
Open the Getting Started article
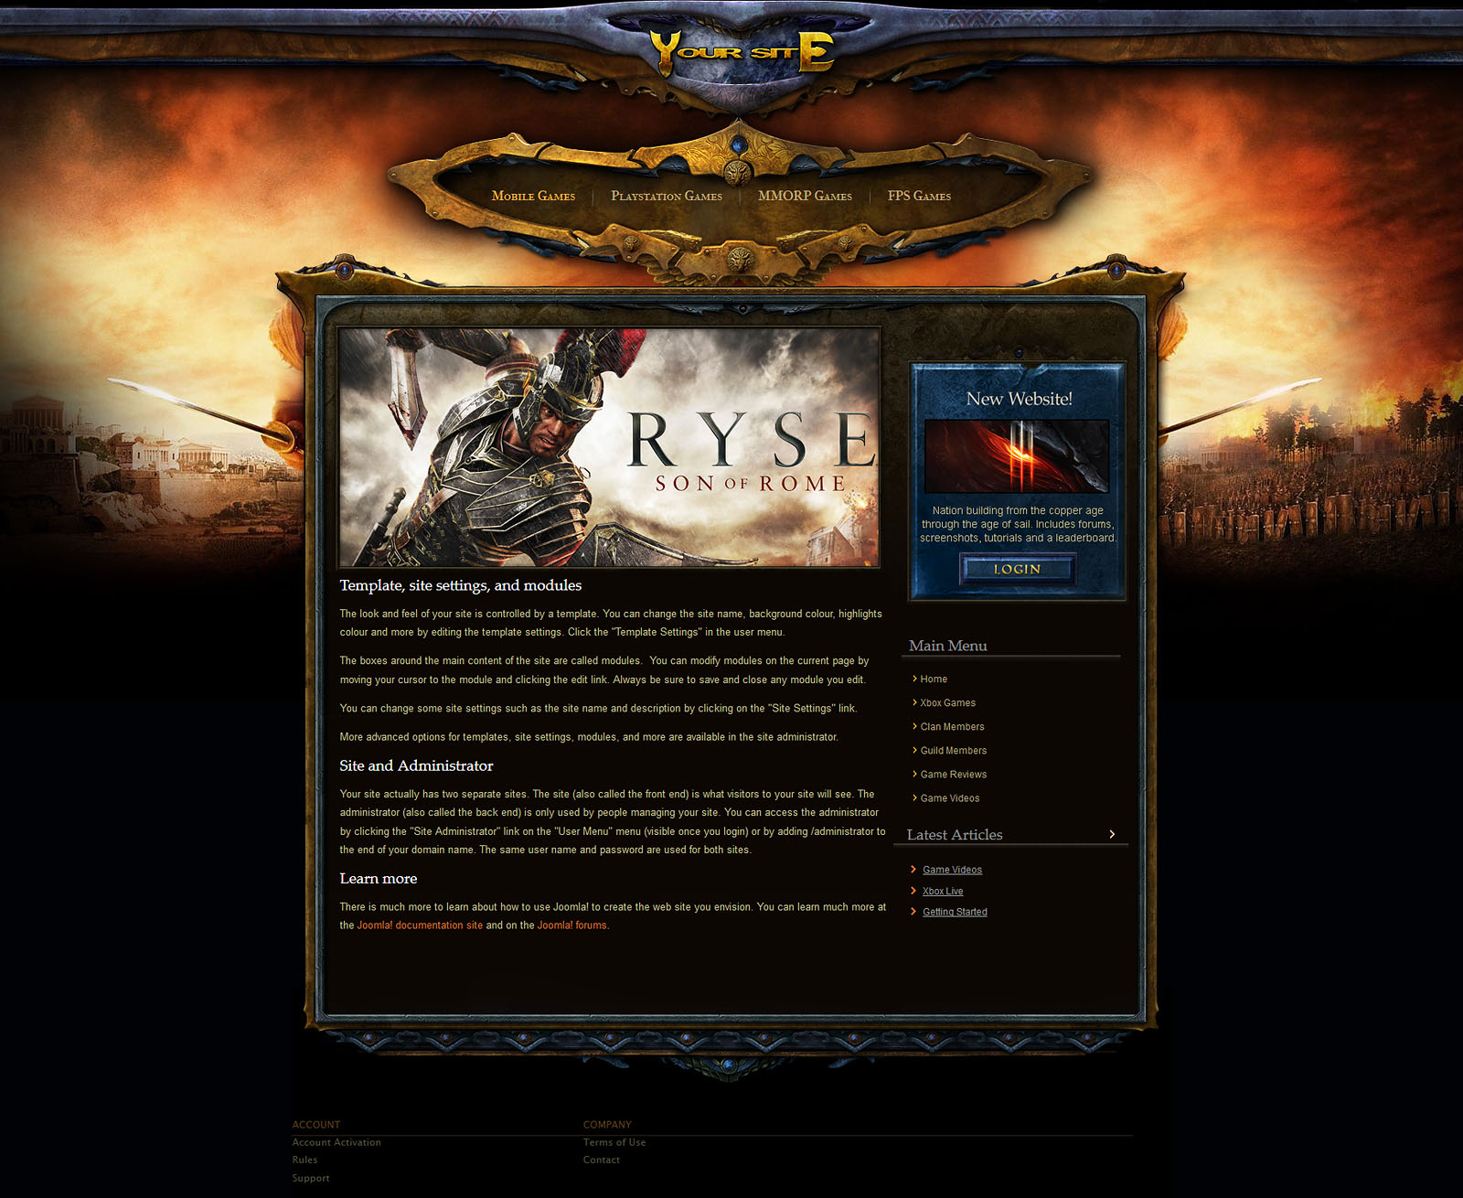955,912
